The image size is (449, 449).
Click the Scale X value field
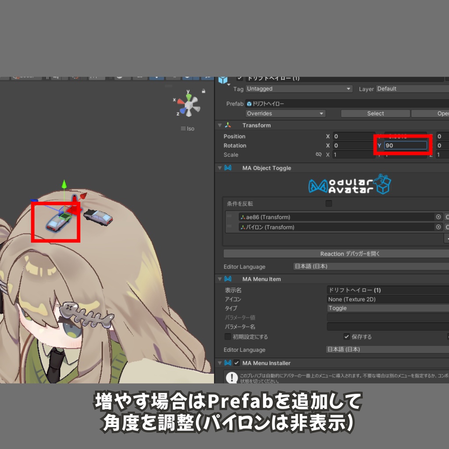click(354, 155)
